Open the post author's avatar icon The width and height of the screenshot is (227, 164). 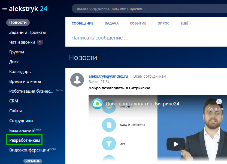pyautogui.click(x=77, y=80)
